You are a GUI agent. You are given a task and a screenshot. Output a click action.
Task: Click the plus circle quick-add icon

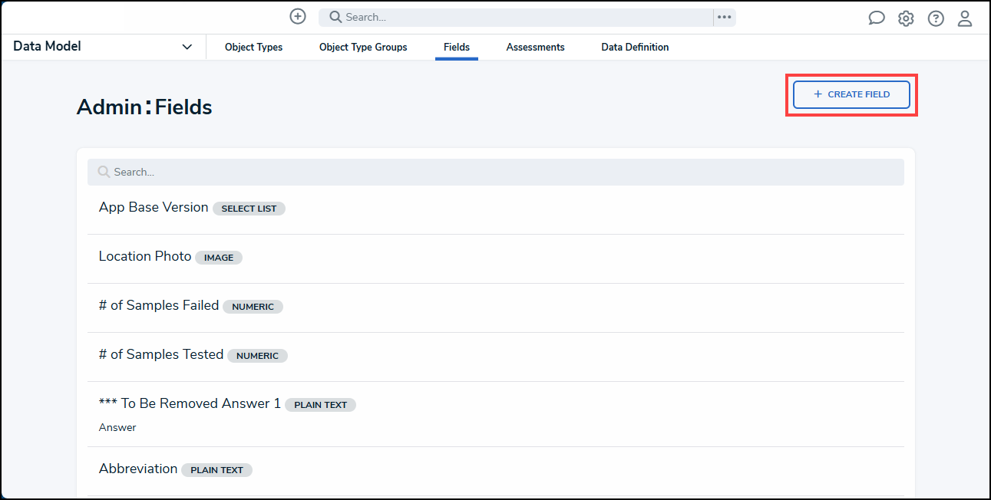(x=298, y=17)
